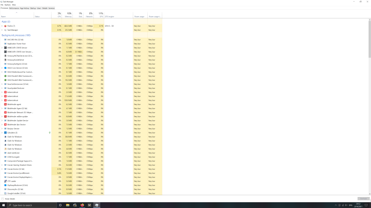Open the Windows Start menu
The image size is (371, 208).
click(3, 205)
